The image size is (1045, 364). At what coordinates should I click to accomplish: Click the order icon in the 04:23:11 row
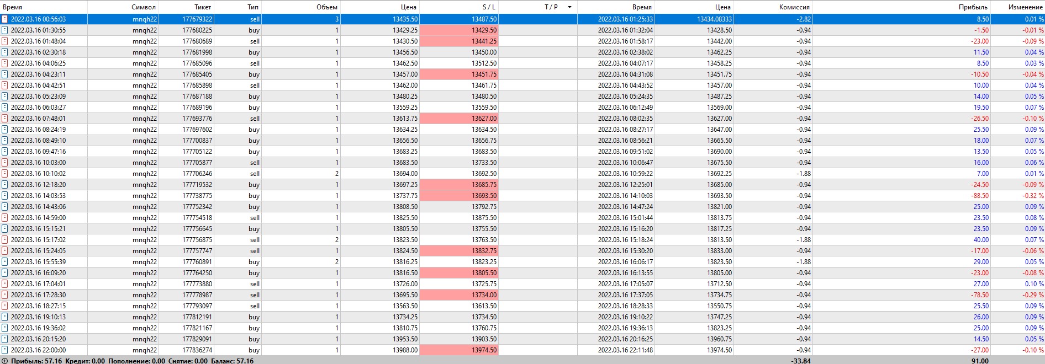click(5, 74)
